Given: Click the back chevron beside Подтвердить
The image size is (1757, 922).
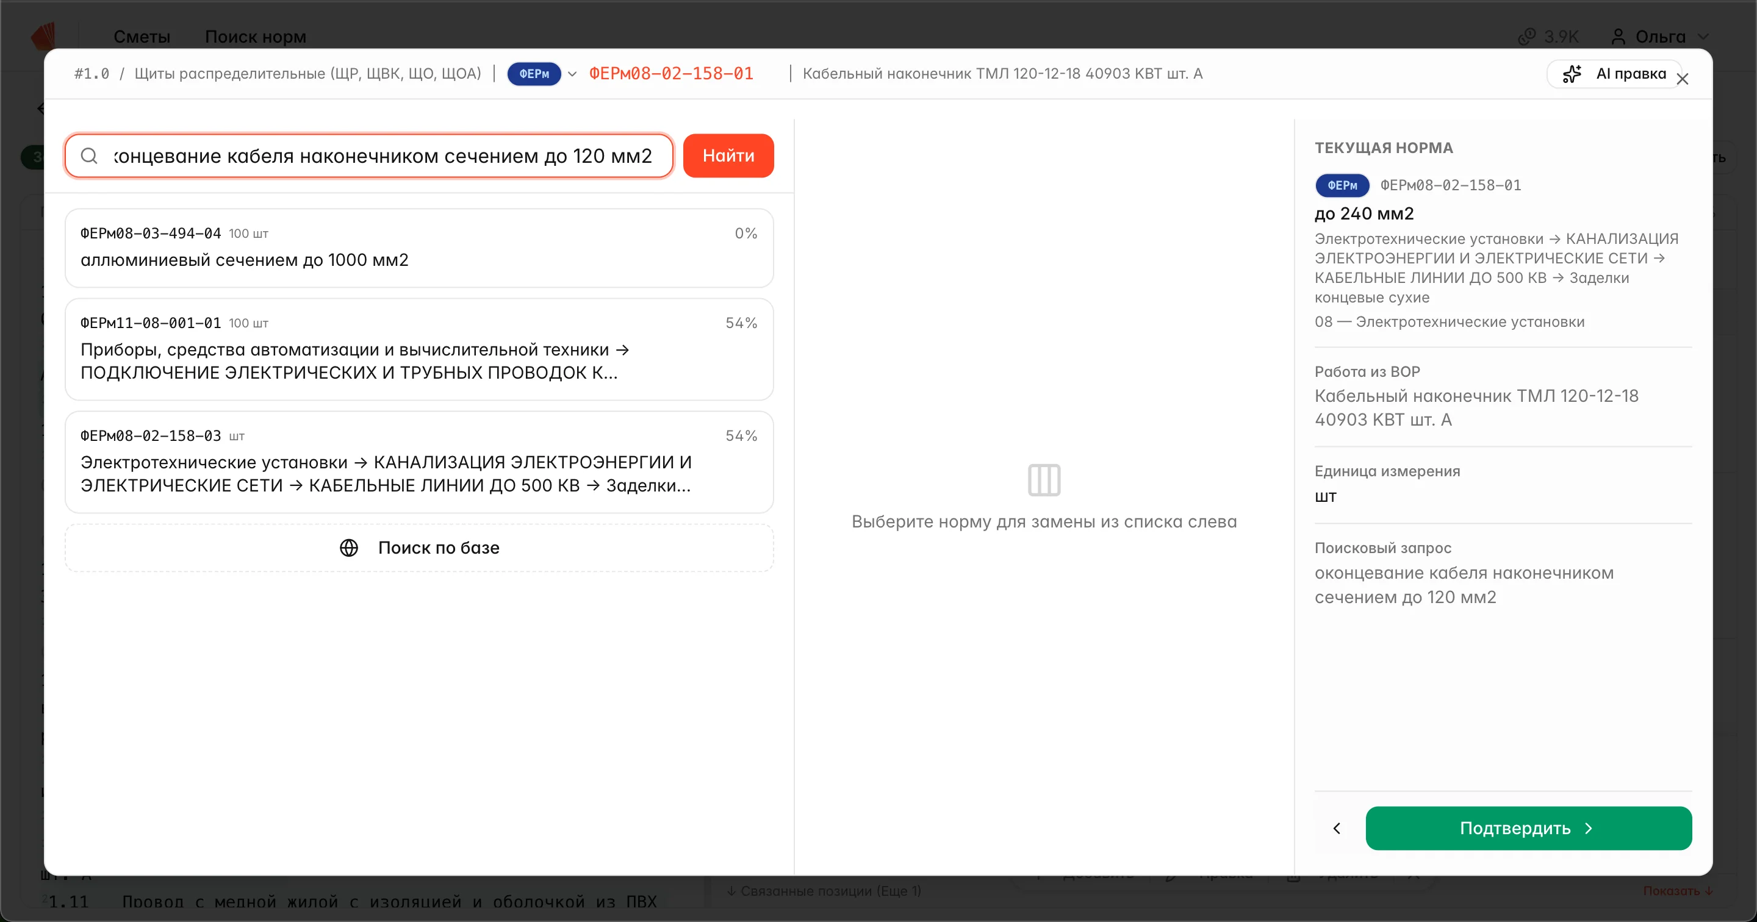Looking at the screenshot, I should pos(1337,828).
